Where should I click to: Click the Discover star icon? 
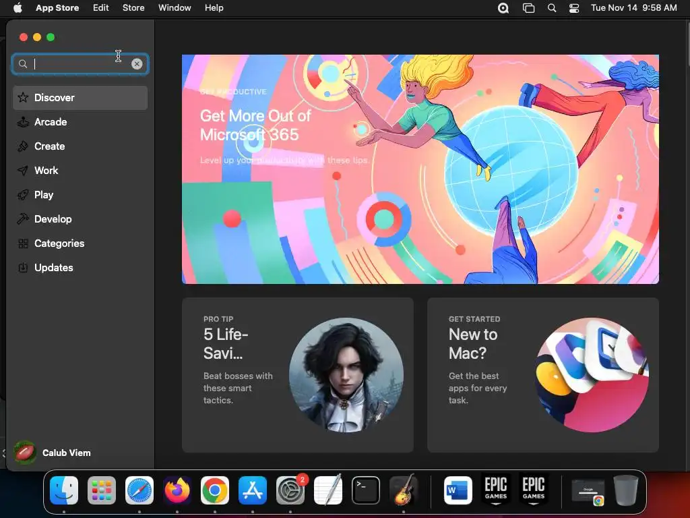(23, 97)
